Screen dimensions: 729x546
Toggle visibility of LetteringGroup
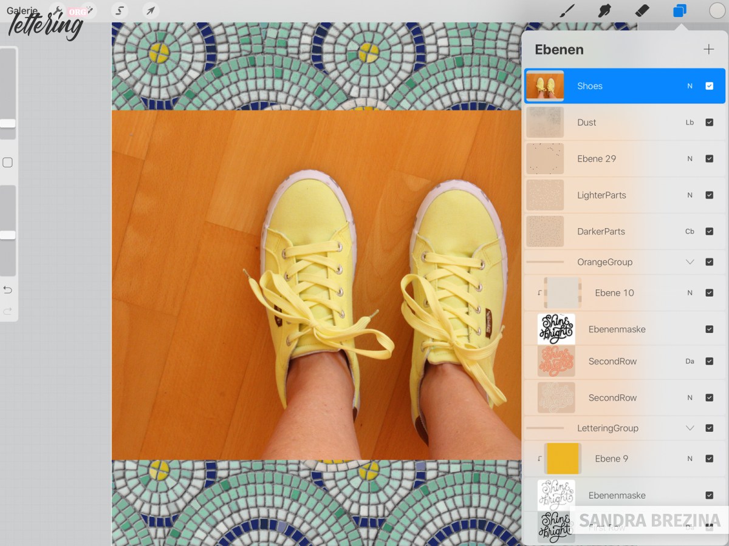click(709, 428)
